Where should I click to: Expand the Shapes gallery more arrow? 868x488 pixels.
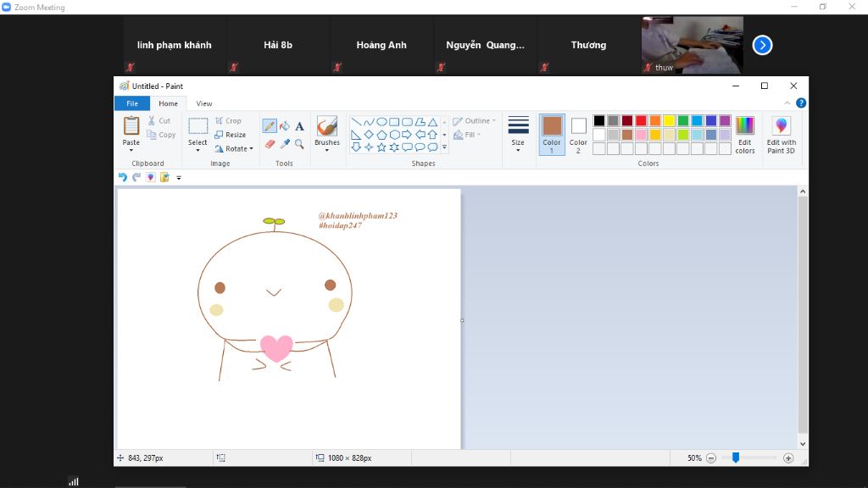coord(444,147)
